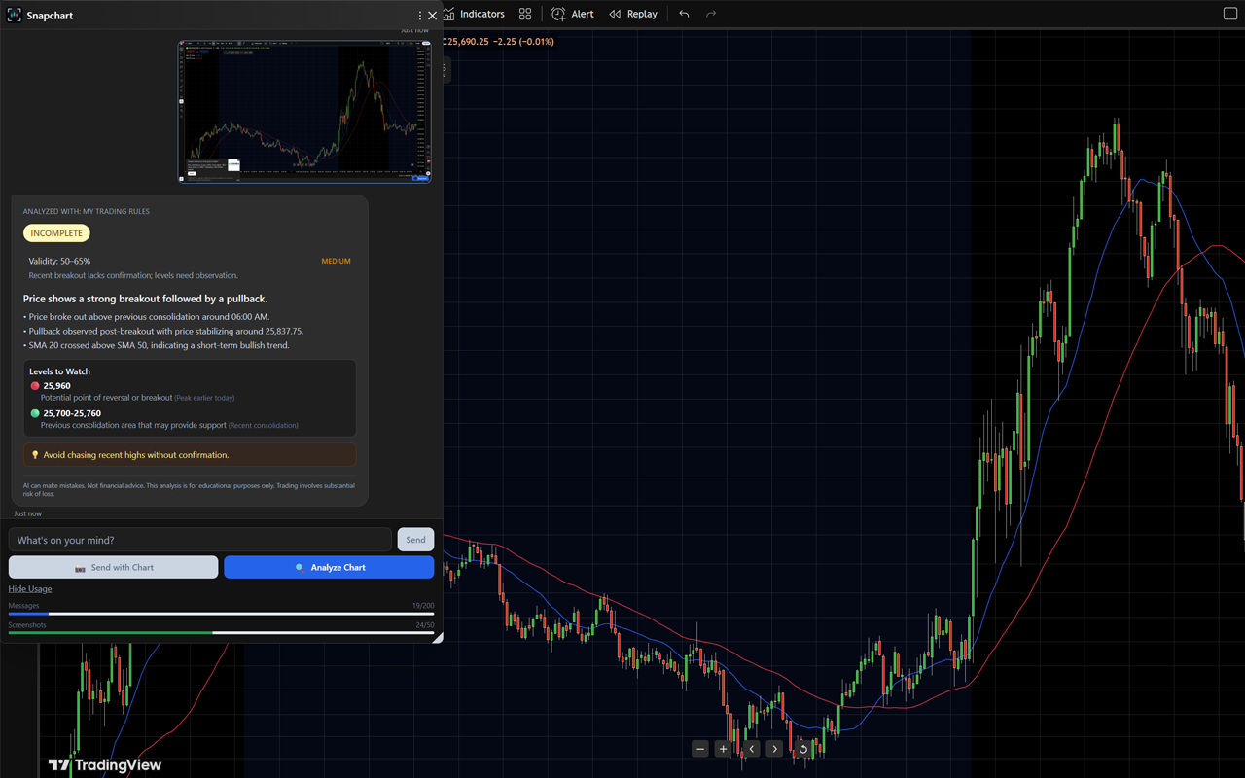Image resolution: width=1245 pixels, height=778 pixels.
Task: Select the 25,700-25,760 support level
Action: click(72, 413)
